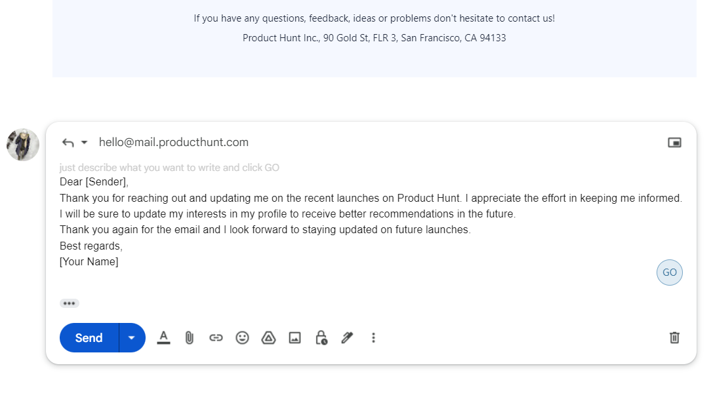Discard the draft with the trash icon
The width and height of the screenshot is (713, 395).
[x=674, y=338]
